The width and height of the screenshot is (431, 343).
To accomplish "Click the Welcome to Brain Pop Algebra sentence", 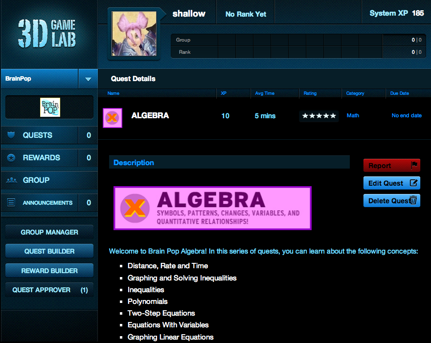I will click(263, 251).
